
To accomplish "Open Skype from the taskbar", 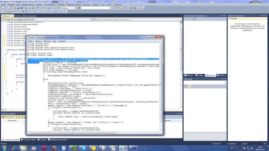I will [x=84, y=148].
